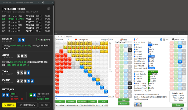Image resolution: width=188 pixels, height=110 pixels.
Task: Open Hand2Note settings gear icon
Action: click(x=43, y=2)
